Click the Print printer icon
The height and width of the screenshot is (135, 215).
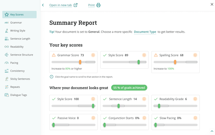[98, 5]
